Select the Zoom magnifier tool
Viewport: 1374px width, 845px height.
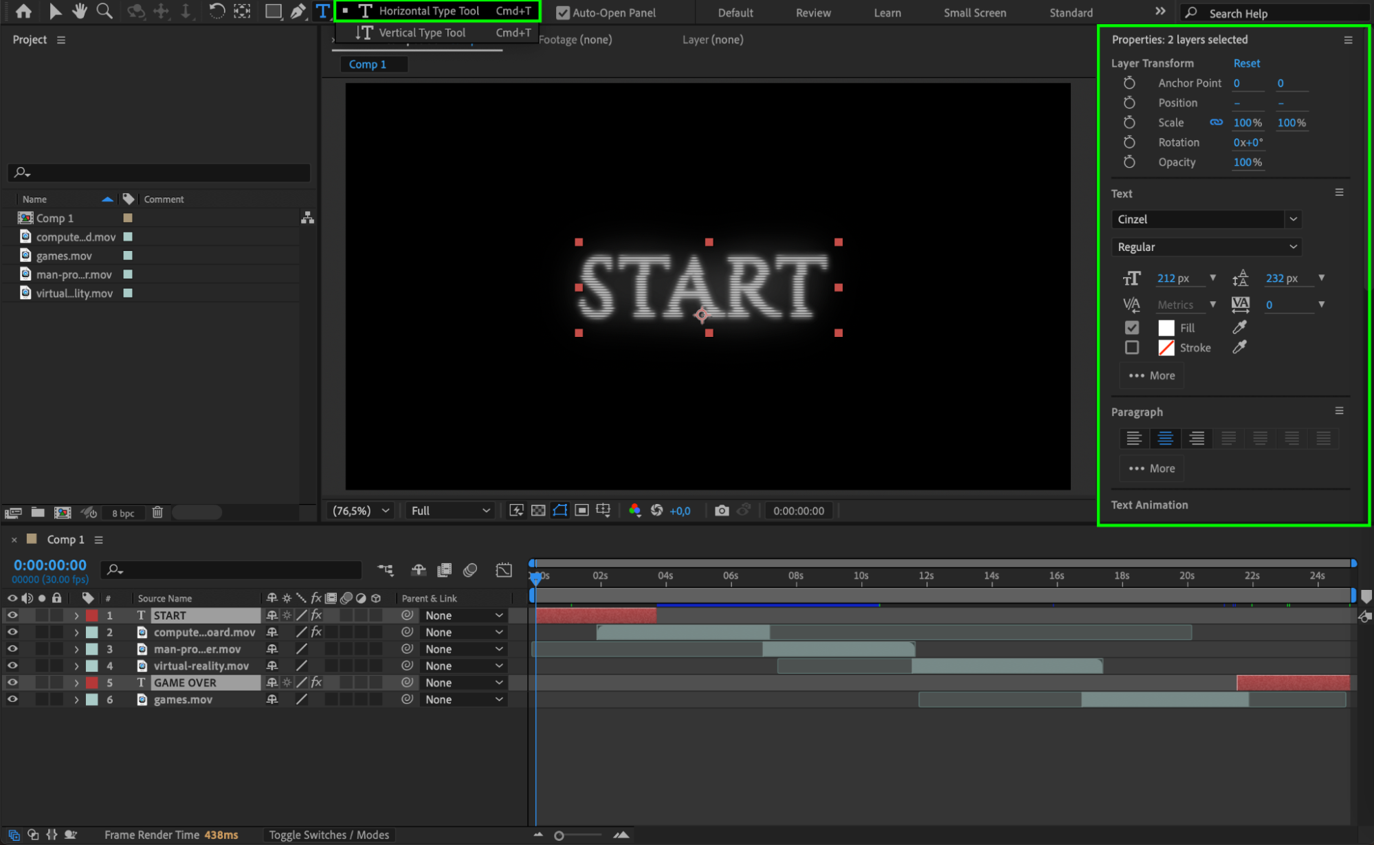tap(104, 11)
